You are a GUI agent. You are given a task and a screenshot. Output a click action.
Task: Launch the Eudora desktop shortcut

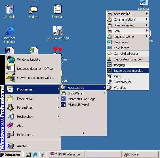point(33,10)
